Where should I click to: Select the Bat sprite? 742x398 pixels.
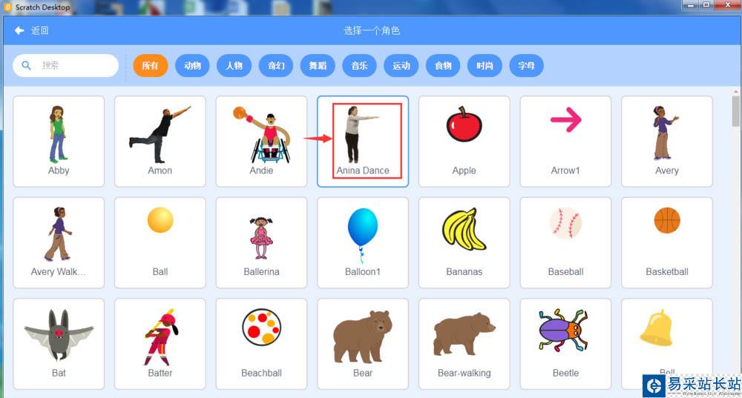pyautogui.click(x=59, y=344)
